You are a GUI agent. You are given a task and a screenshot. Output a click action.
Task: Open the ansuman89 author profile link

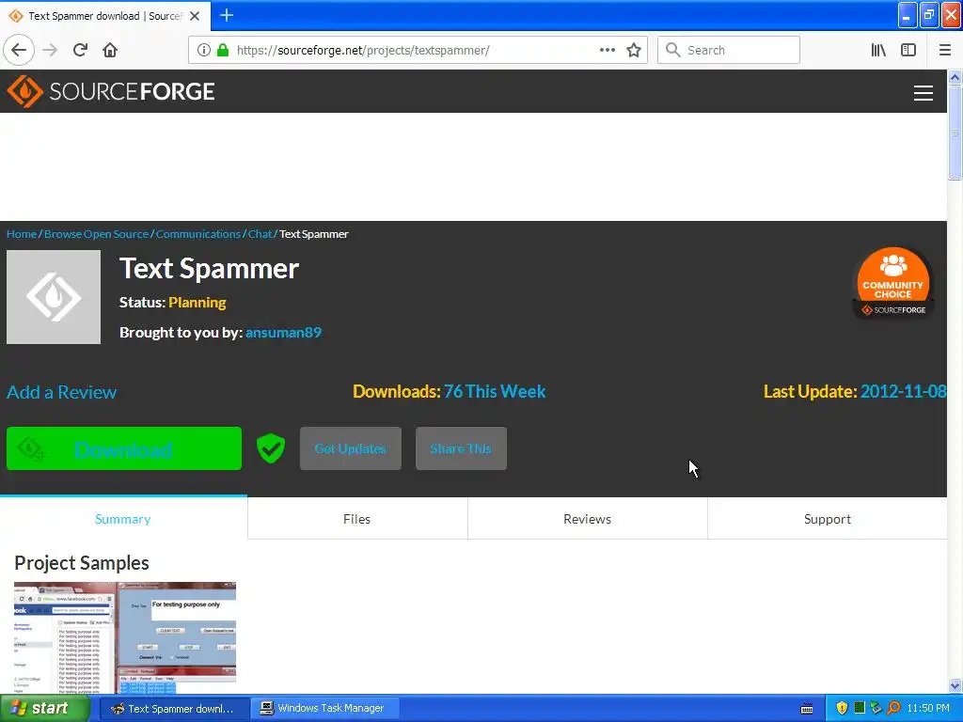[x=283, y=332]
